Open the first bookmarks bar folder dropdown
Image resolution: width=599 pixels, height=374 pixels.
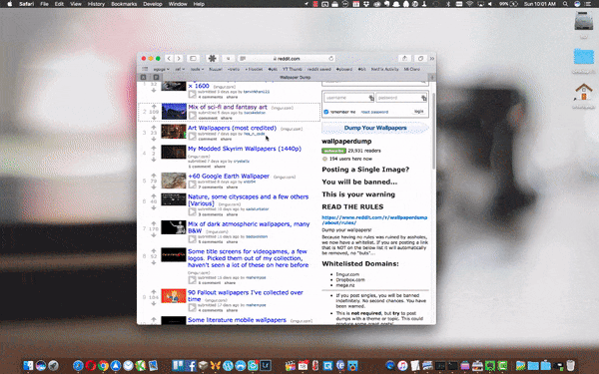161,69
